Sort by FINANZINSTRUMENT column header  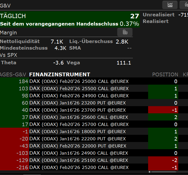[x=60, y=74]
